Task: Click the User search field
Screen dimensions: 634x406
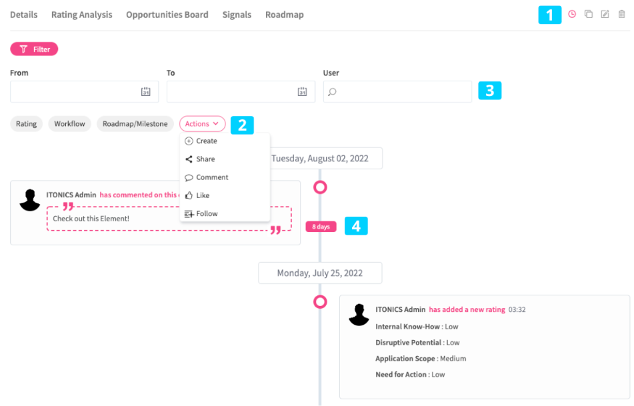Action: 397,92
